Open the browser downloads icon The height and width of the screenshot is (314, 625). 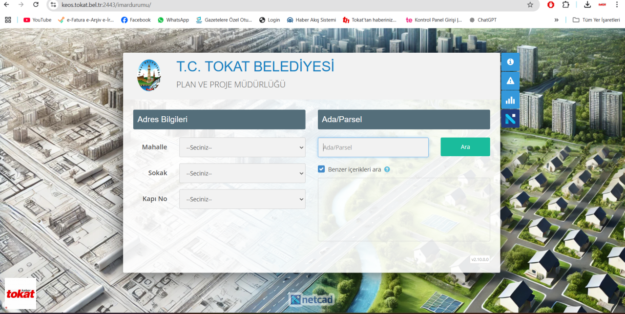point(587,5)
